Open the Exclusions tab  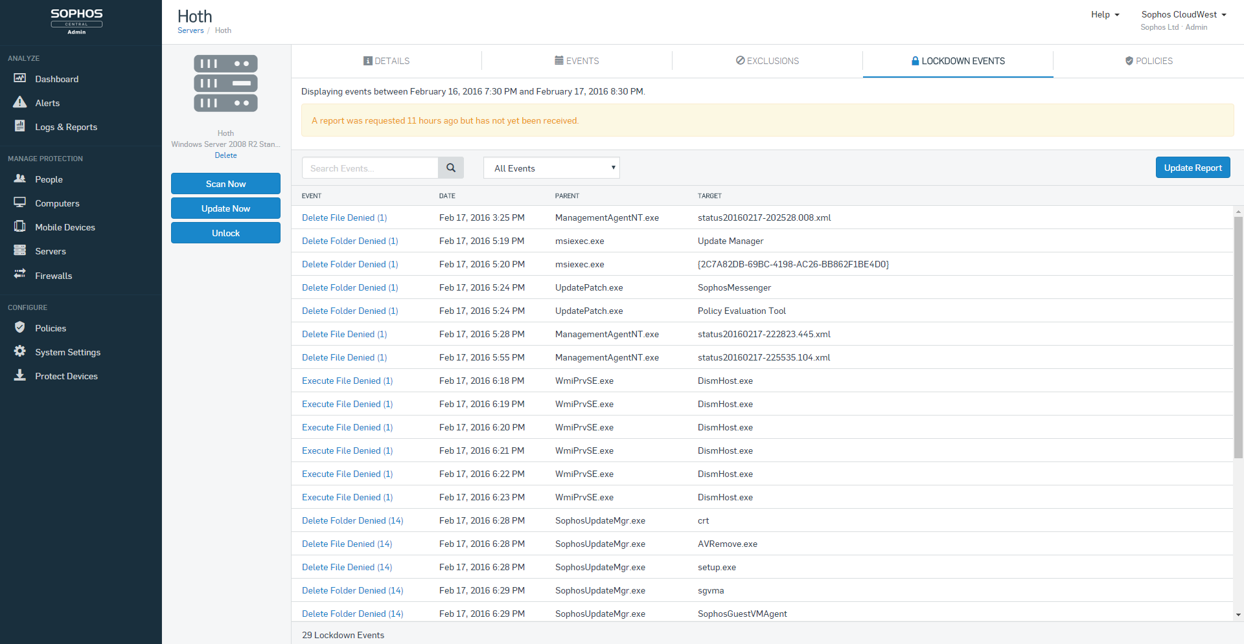[x=767, y=61]
